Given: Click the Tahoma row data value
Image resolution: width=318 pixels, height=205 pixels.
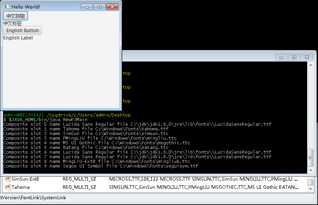Looking at the screenshot, I should [x=203, y=187].
